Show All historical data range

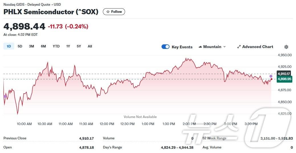(x=90, y=46)
